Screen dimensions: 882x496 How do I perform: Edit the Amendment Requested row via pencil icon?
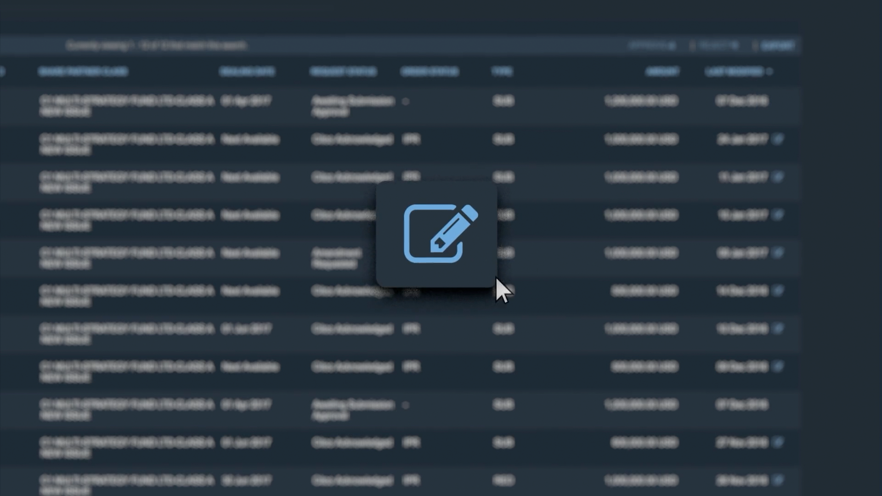777,253
